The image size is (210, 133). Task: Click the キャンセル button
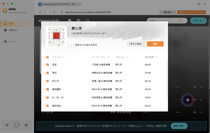pos(136,44)
